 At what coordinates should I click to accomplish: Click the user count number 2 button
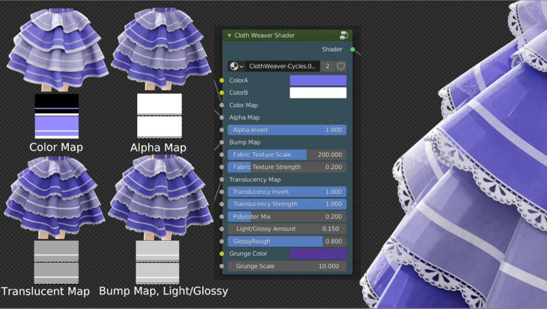click(x=327, y=66)
